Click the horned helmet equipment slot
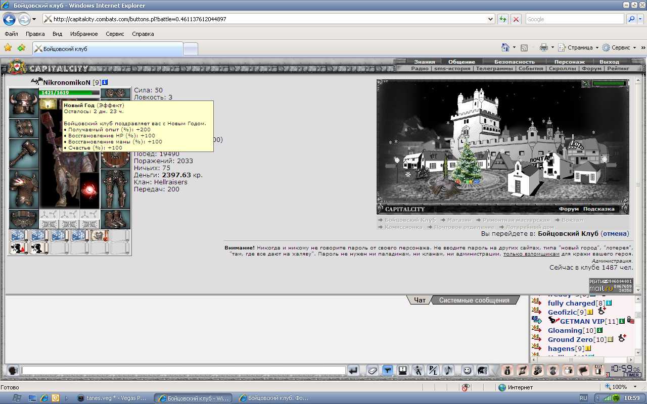Image resolution: width=647 pixels, height=404 pixels. click(x=24, y=103)
